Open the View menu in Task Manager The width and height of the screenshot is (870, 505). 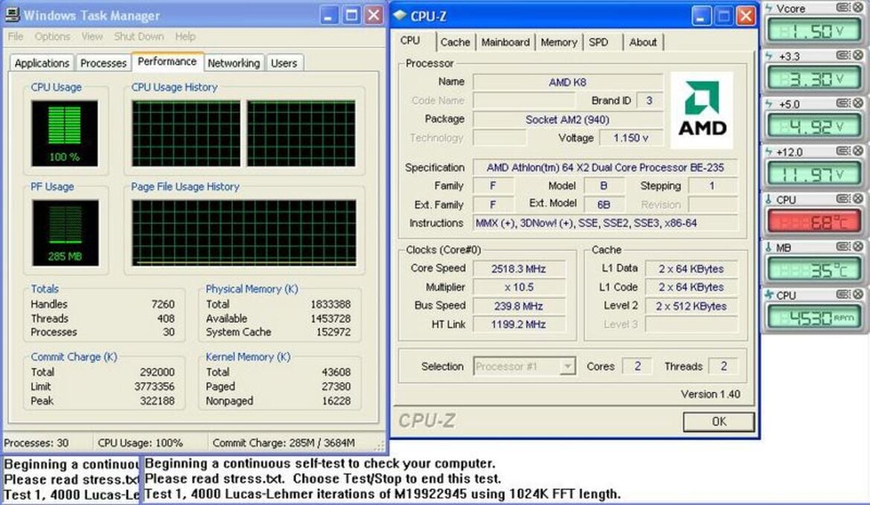point(92,36)
